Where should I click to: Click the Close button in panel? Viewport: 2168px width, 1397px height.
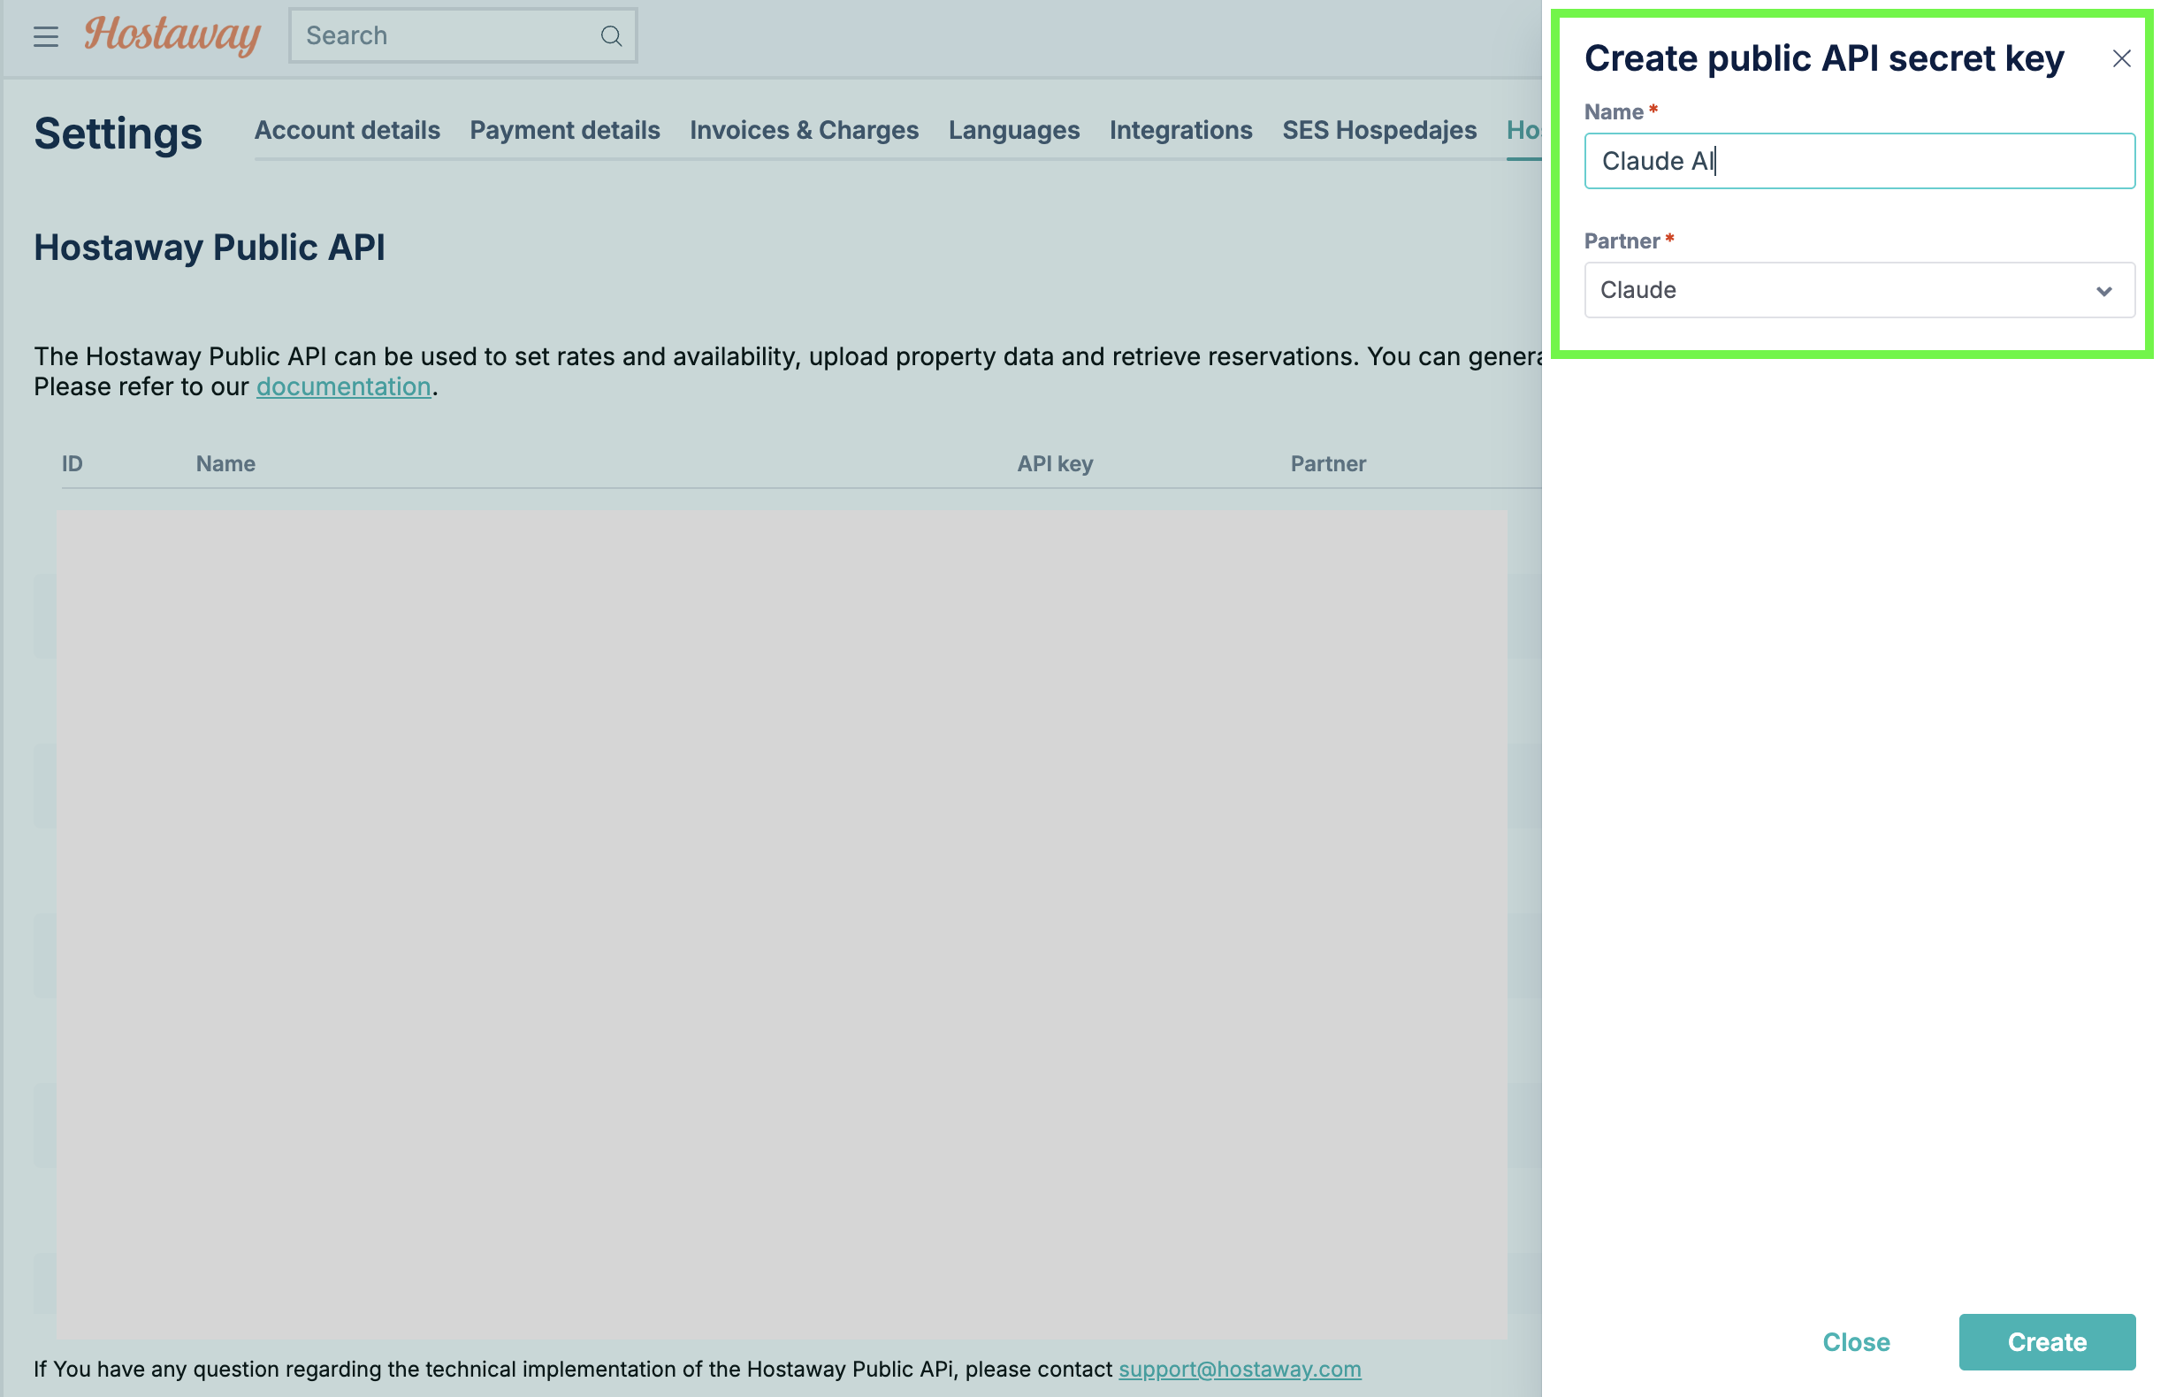tap(1856, 1341)
